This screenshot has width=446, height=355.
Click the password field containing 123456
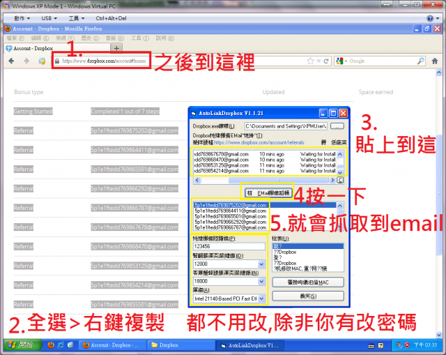coord(229,246)
